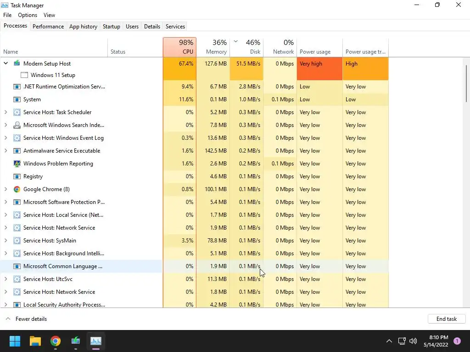Click the Local Security Authority Process icon
470x352 pixels.
coord(17,305)
